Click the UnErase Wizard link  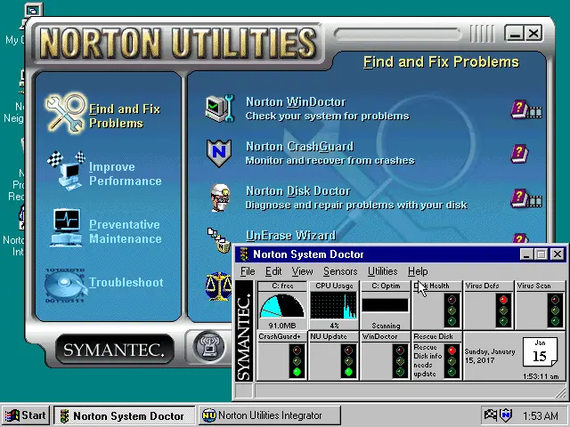pos(291,236)
